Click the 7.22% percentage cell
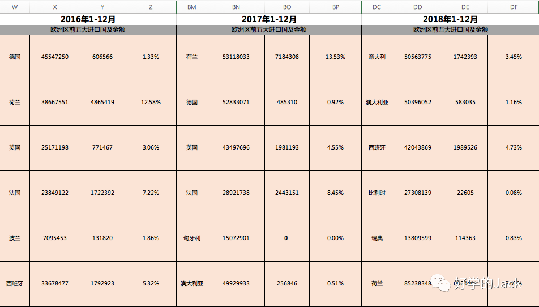539x307 pixels. pos(151,193)
